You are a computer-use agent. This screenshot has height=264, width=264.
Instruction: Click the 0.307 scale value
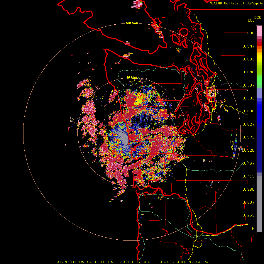coord(248,202)
